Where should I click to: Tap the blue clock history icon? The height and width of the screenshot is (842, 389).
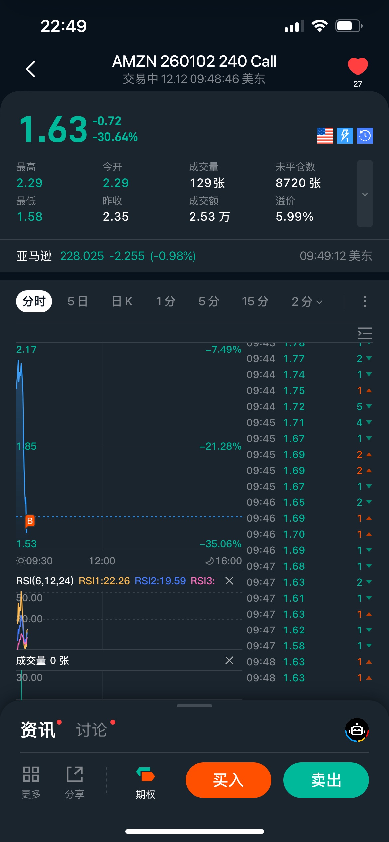click(365, 136)
